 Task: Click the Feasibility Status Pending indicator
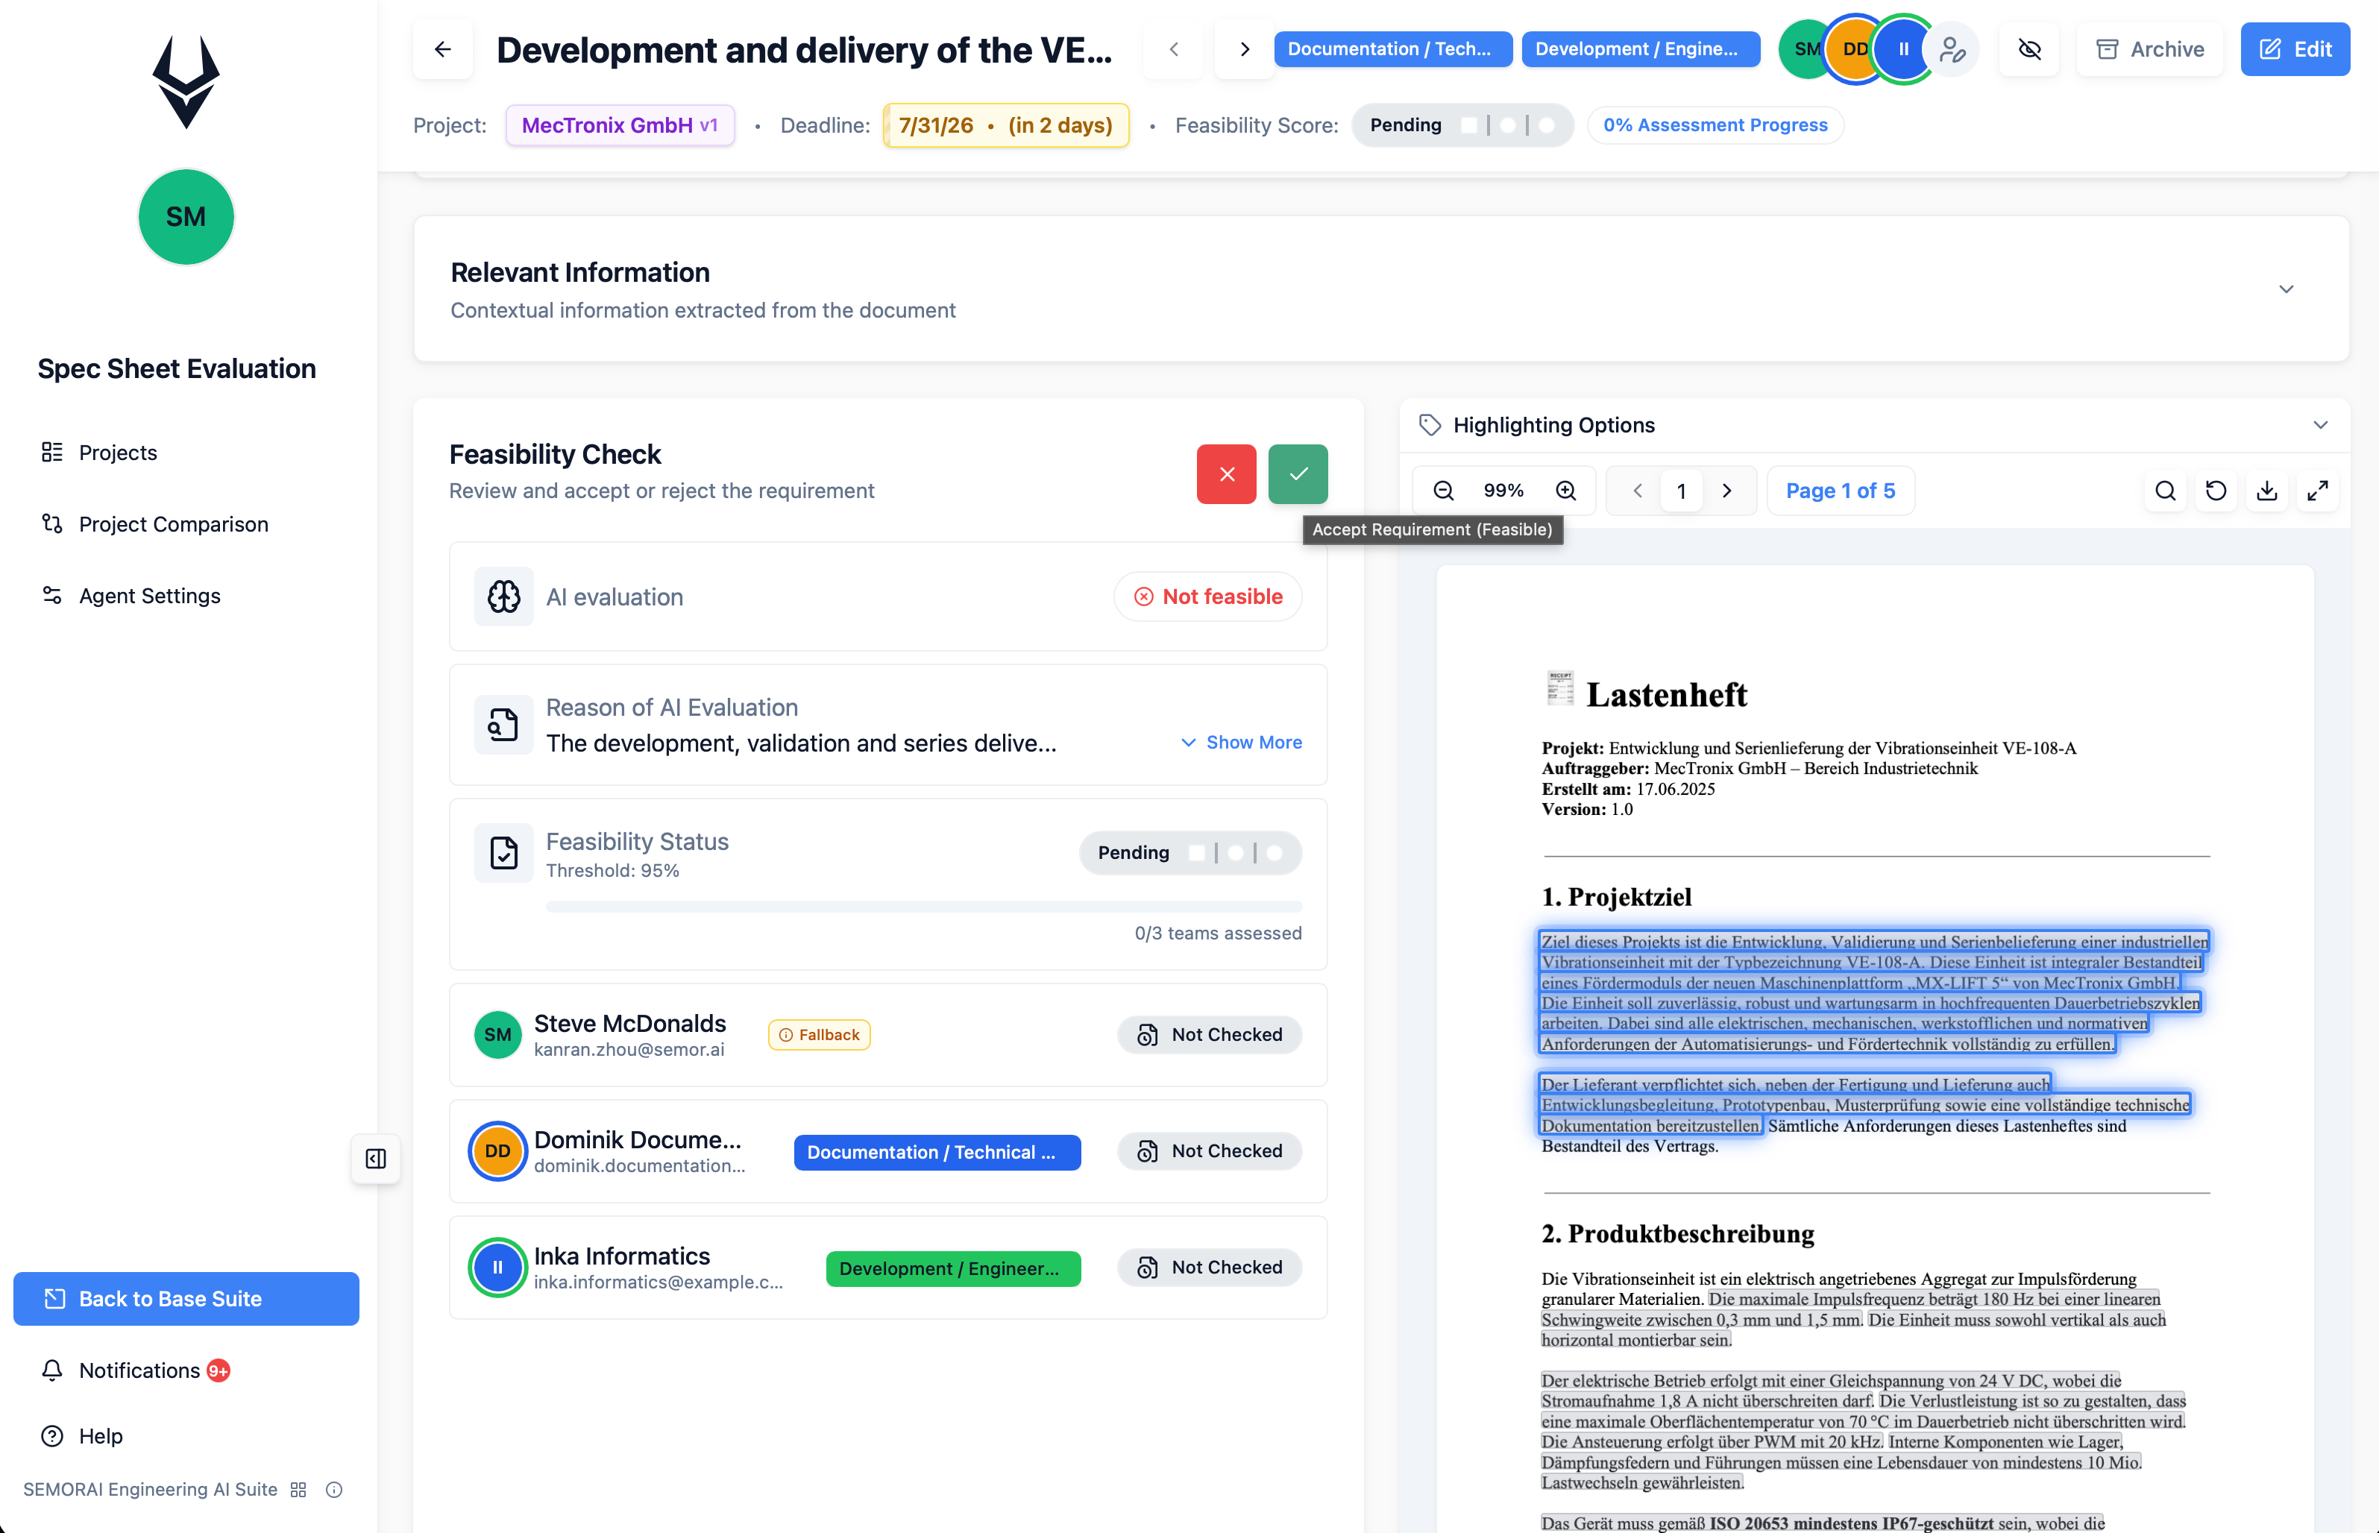click(x=1189, y=853)
